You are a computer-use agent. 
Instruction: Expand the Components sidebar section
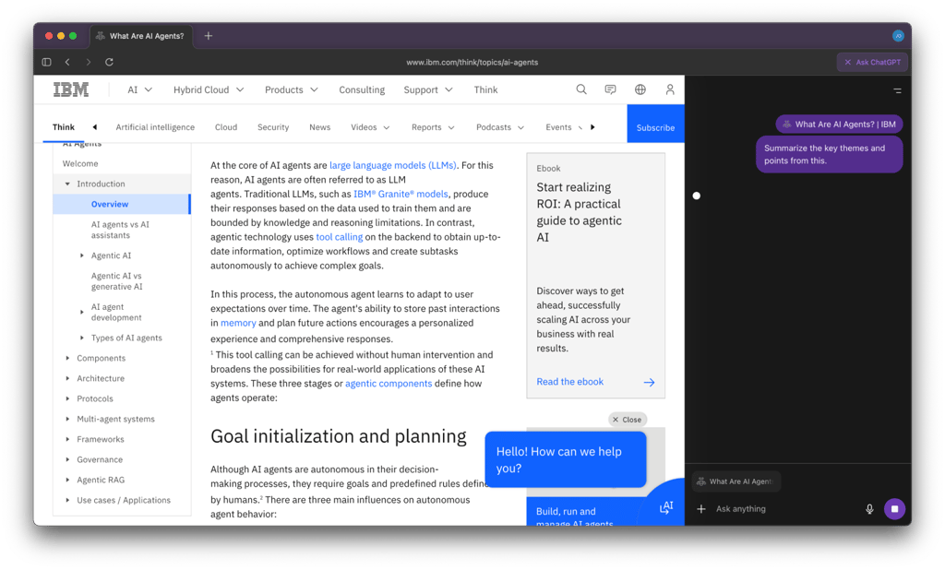67,358
